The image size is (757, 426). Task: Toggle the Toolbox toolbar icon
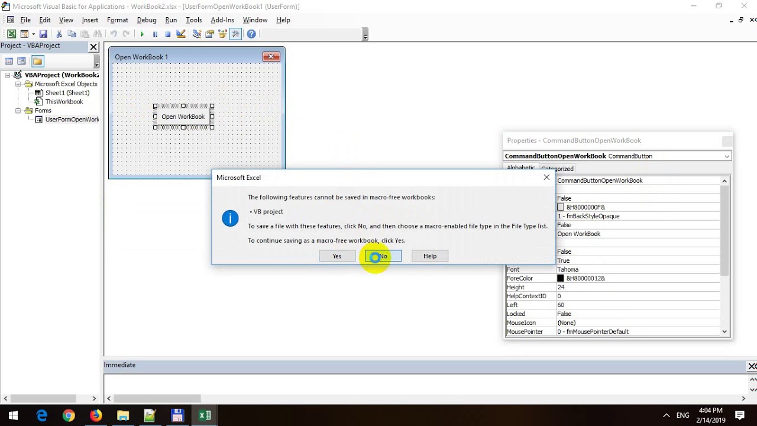(x=236, y=34)
